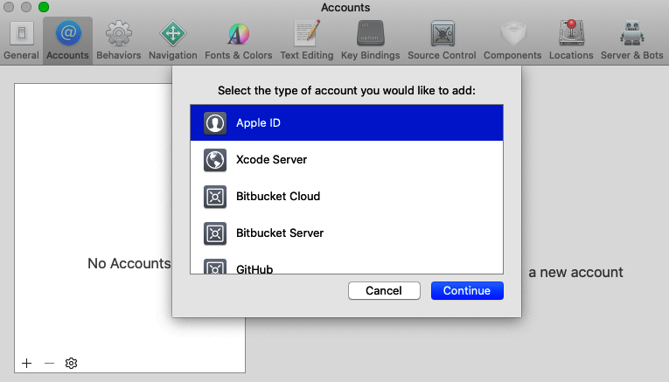Open Components preferences

pyautogui.click(x=512, y=41)
